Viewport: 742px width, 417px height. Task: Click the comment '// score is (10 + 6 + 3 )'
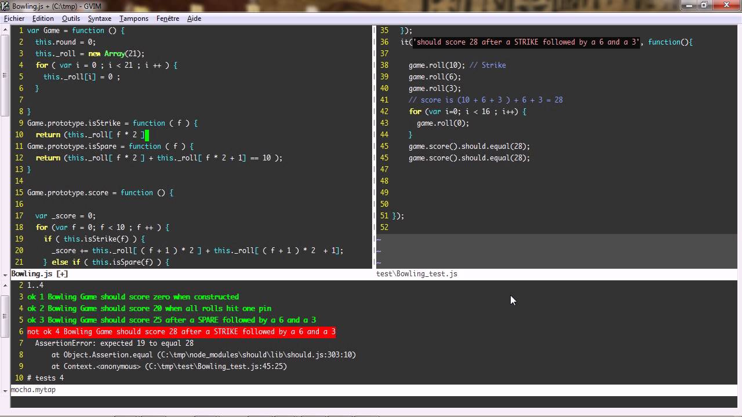(x=486, y=100)
